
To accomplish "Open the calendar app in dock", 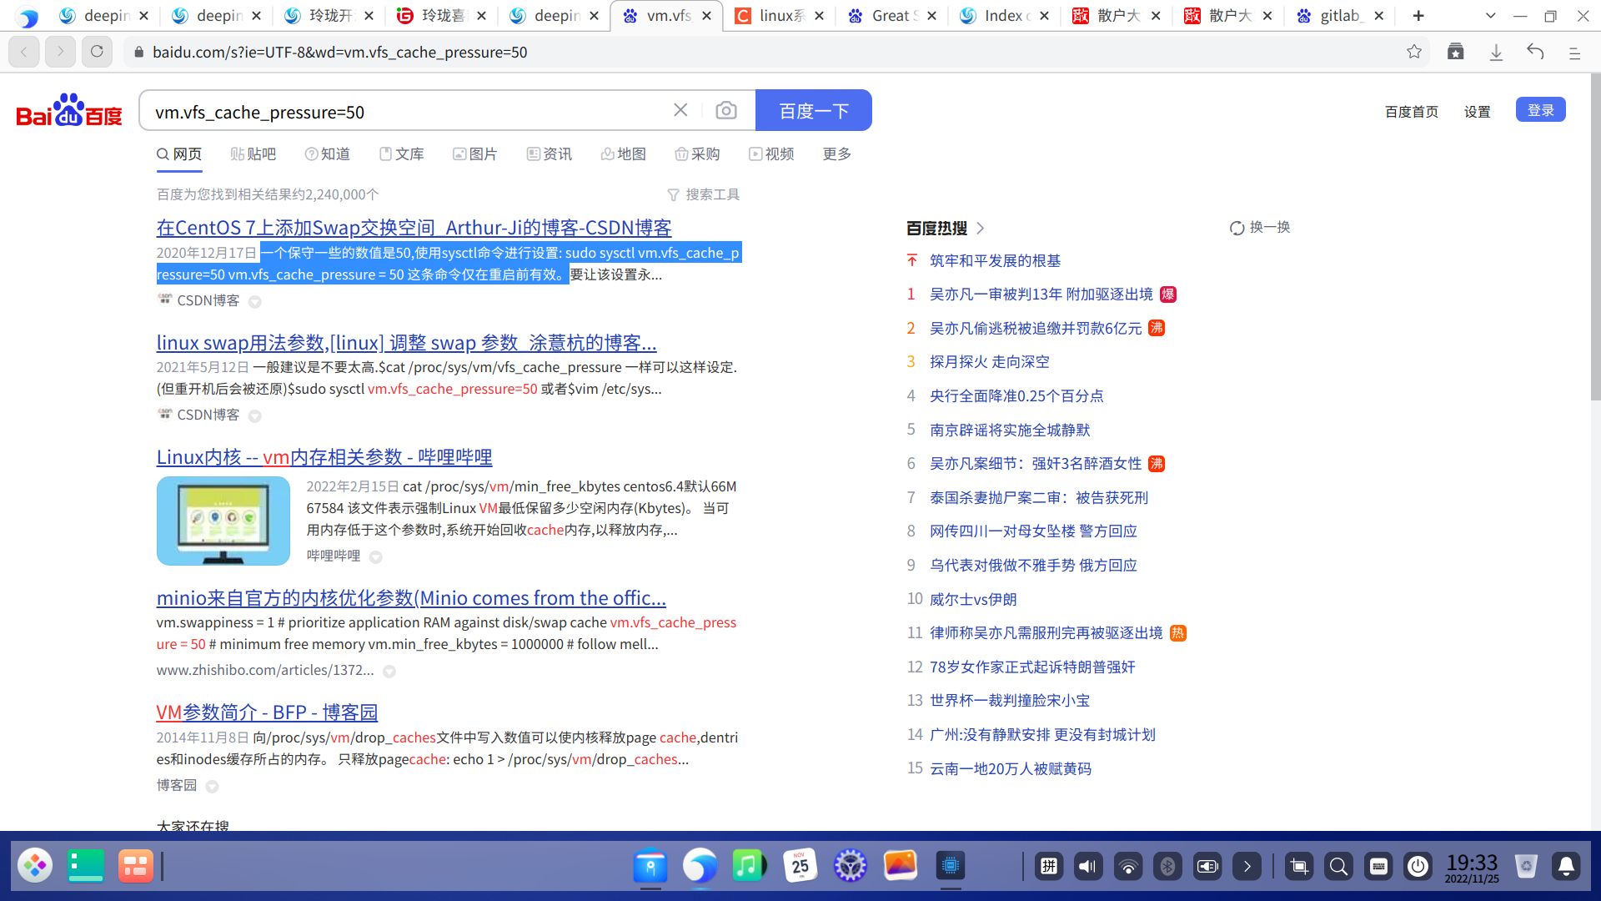I will 800,866.
